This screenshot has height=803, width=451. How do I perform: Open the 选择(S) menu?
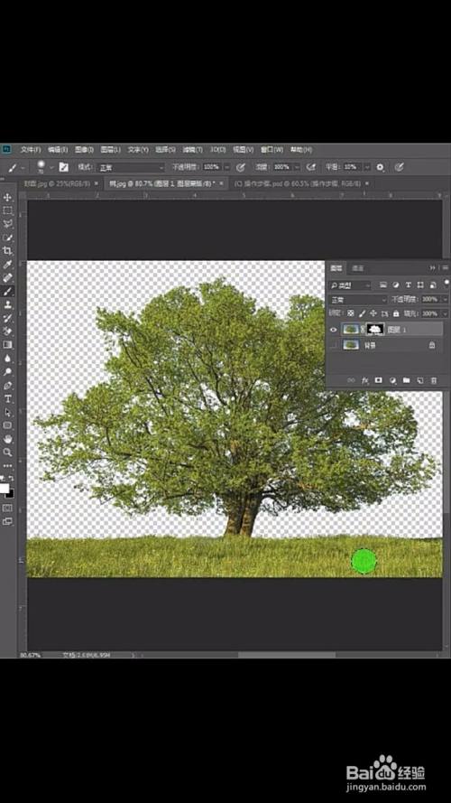click(165, 150)
